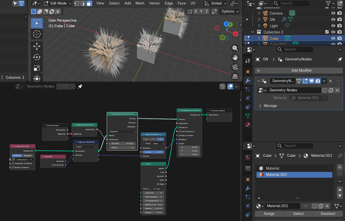
Task: Click the Add Modifier button
Action: click(x=299, y=70)
